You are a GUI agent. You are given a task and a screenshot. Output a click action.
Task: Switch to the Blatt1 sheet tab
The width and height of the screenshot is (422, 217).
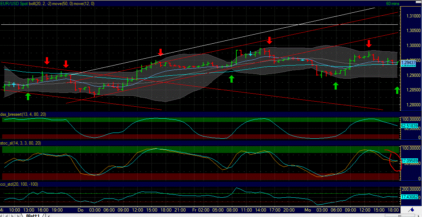click(x=32, y=215)
